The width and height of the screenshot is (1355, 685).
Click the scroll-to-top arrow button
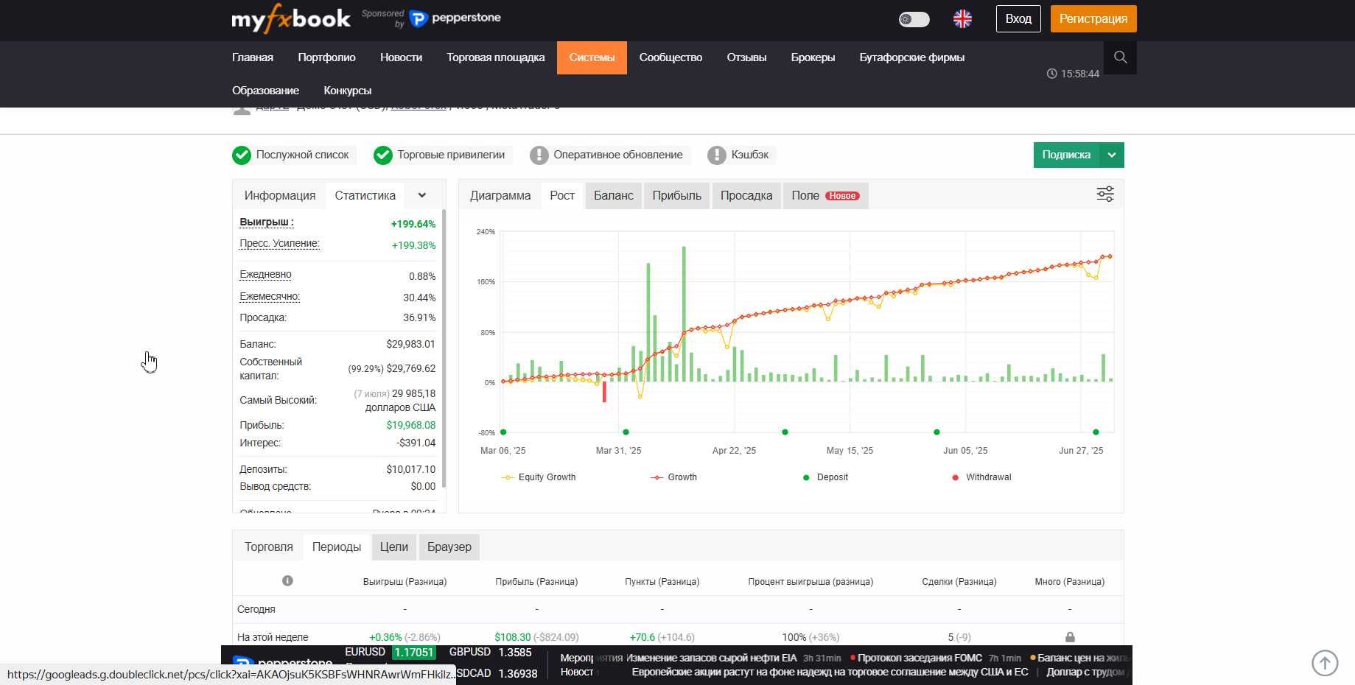pos(1325,662)
